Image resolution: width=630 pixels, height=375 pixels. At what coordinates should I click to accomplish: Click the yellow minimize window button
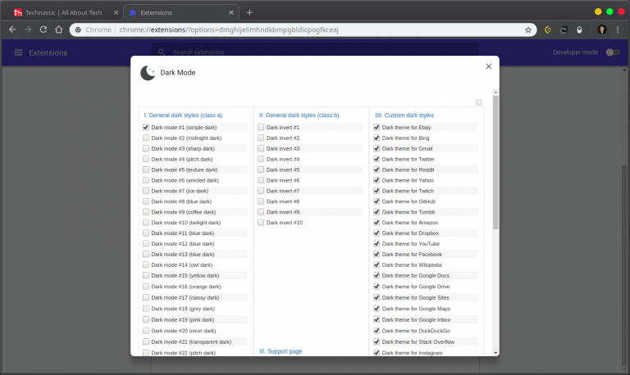point(598,11)
